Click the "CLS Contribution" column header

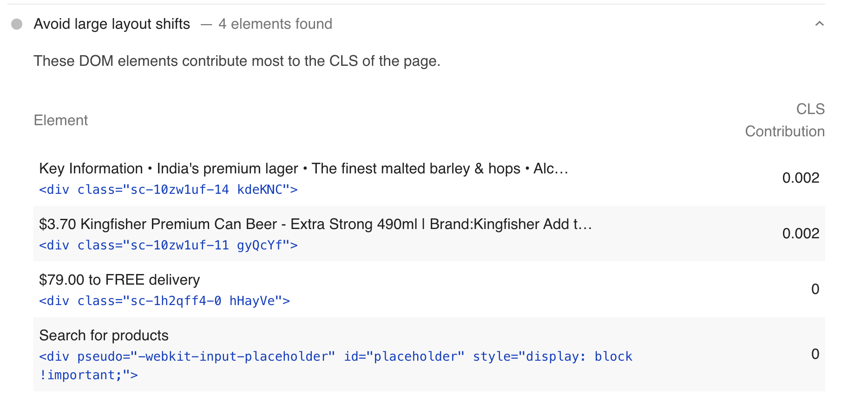(785, 120)
